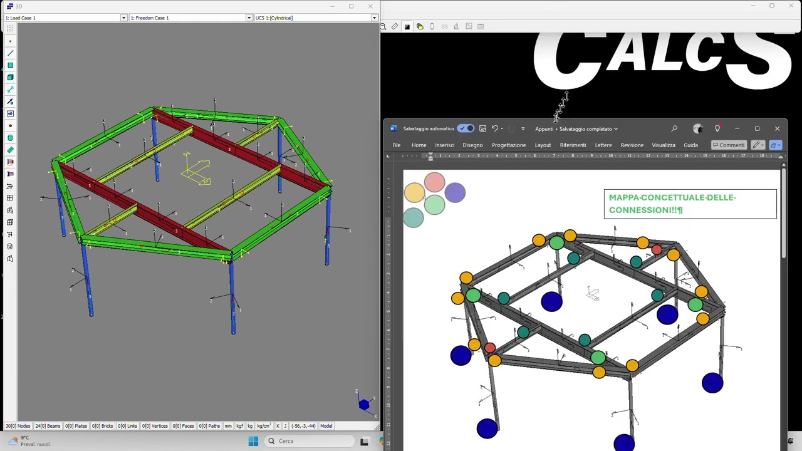
Task: Click the mm length unit in status bar
Action: 228,426
